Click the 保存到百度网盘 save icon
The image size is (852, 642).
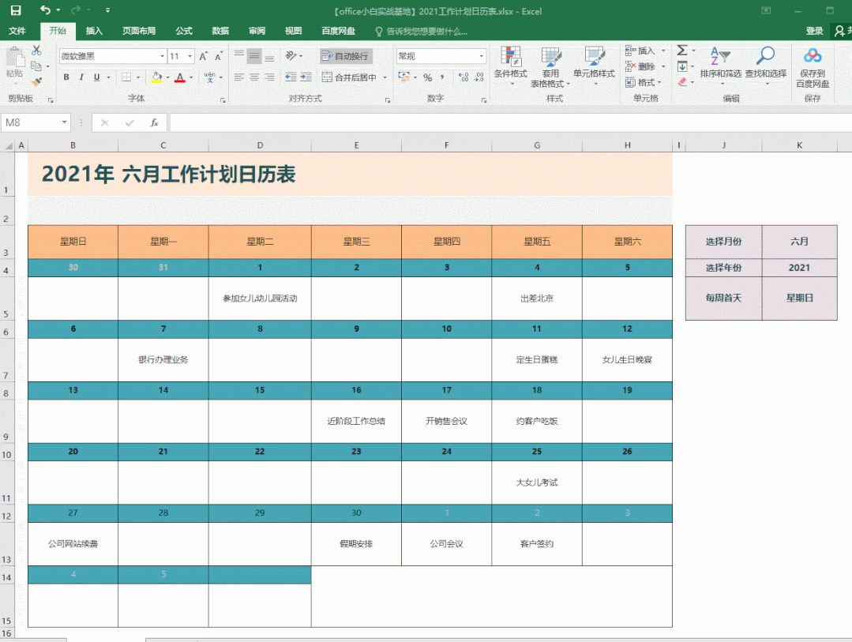pyautogui.click(x=812, y=63)
